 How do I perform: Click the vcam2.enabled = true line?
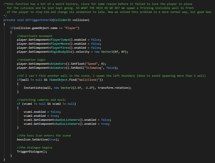click(x=41, y=116)
